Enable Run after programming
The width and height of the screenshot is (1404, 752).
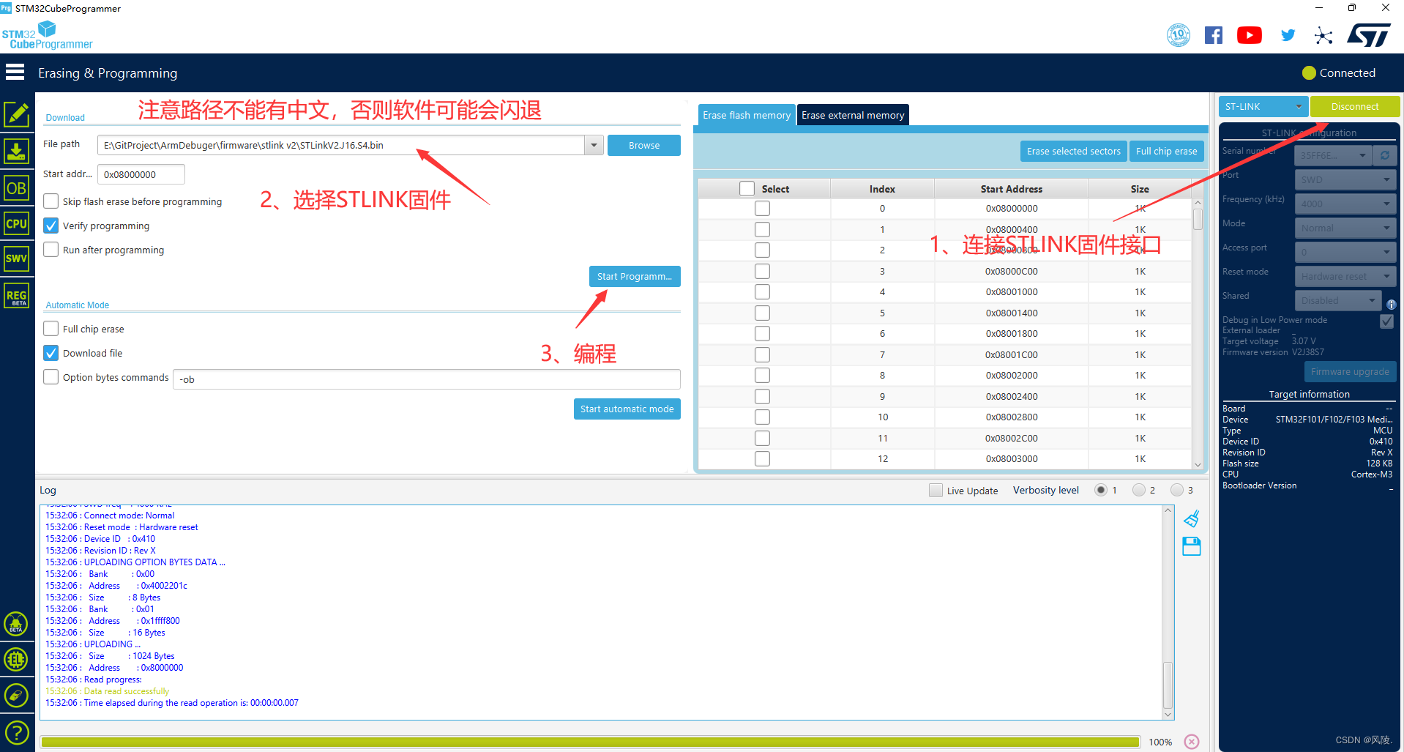click(51, 249)
